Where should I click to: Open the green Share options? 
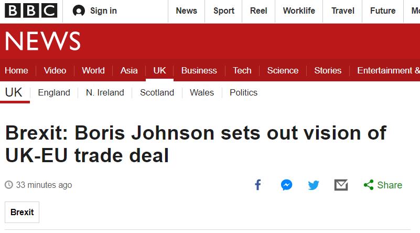[383, 185]
